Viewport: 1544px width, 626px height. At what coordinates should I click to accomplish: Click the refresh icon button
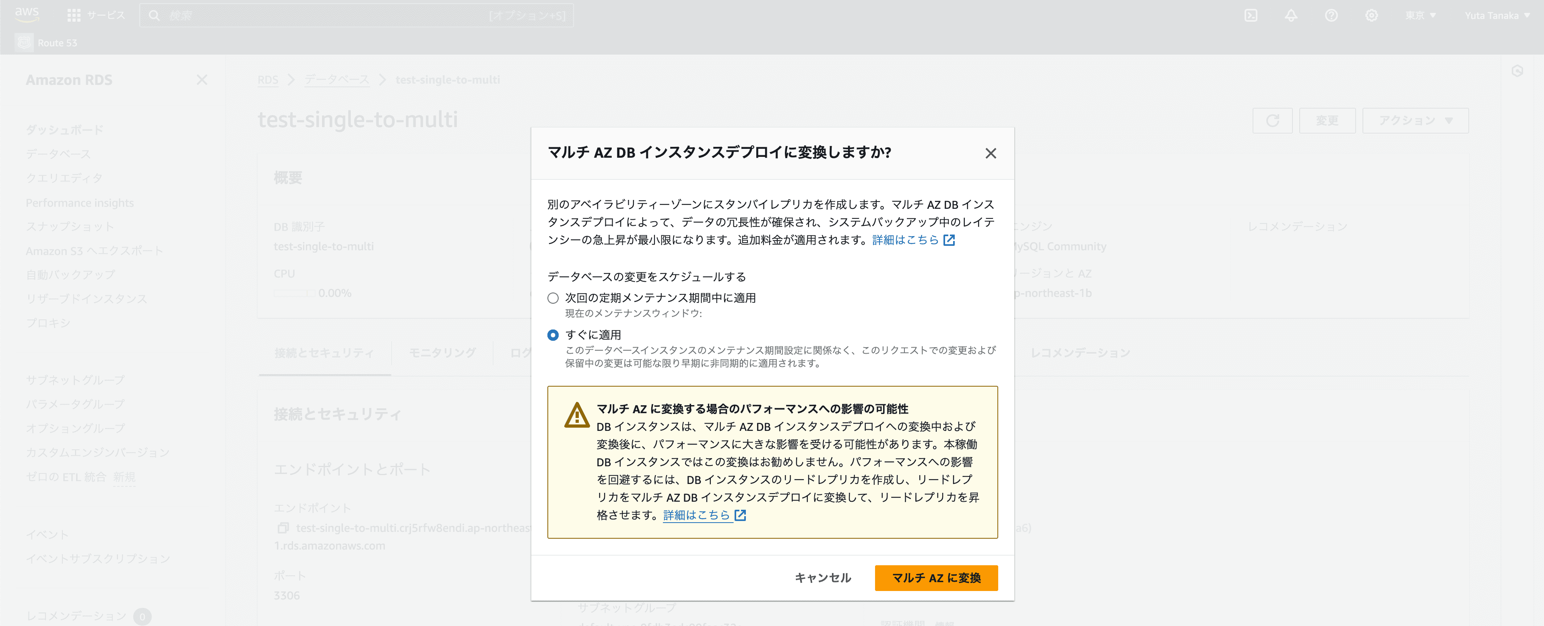[1272, 120]
